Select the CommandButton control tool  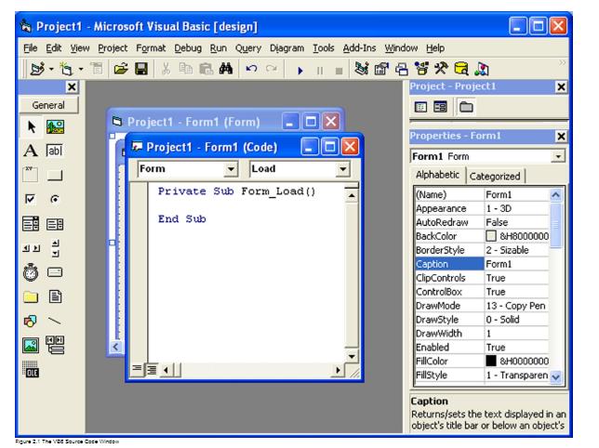pos(55,176)
